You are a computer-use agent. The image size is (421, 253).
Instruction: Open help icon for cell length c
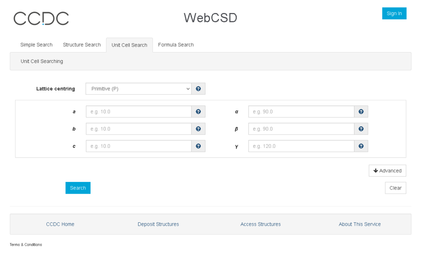pos(198,146)
